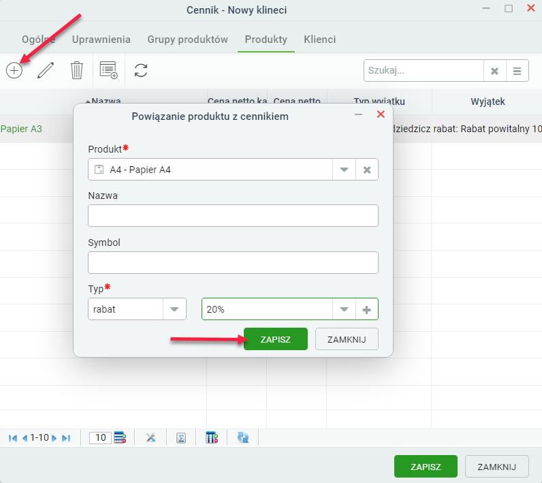
Task: Click the plus icon next to 20%
Action: (x=367, y=309)
